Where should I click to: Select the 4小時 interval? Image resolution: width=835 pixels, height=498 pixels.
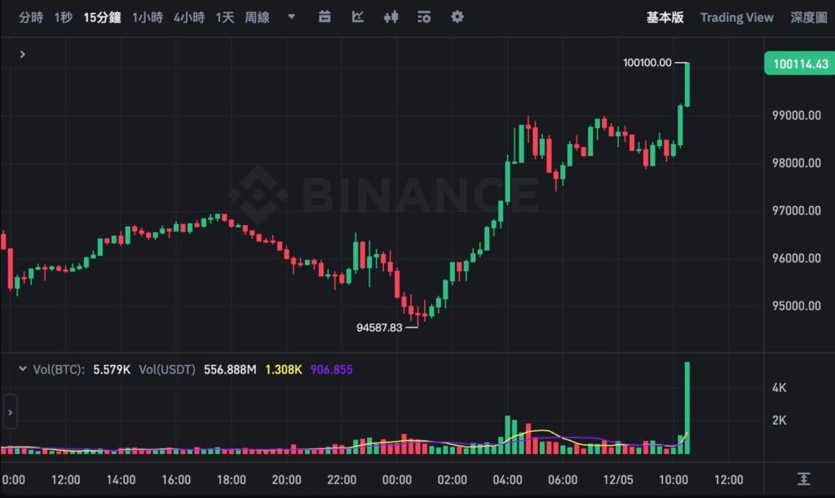point(188,17)
